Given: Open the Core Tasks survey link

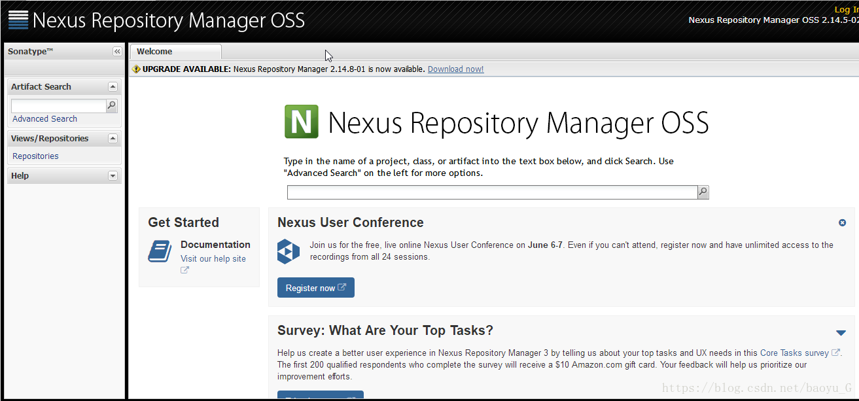Looking at the screenshot, I should click(x=794, y=353).
